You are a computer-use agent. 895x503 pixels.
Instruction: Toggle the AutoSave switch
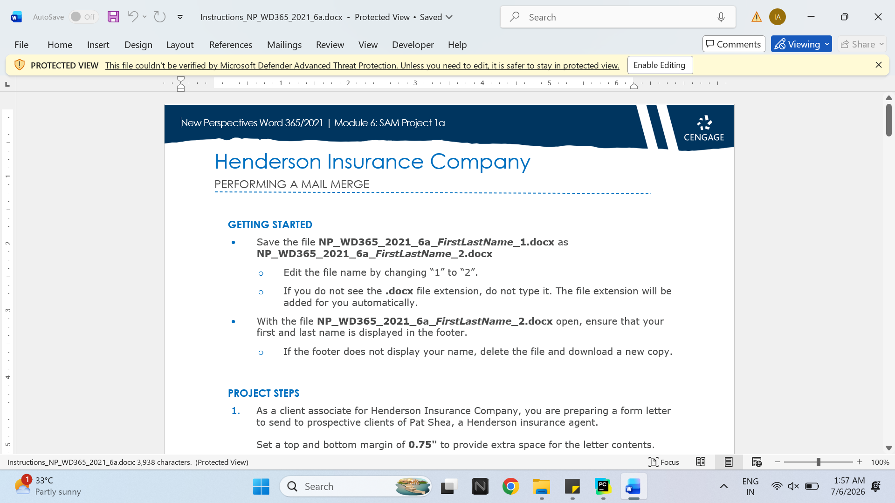pos(84,17)
